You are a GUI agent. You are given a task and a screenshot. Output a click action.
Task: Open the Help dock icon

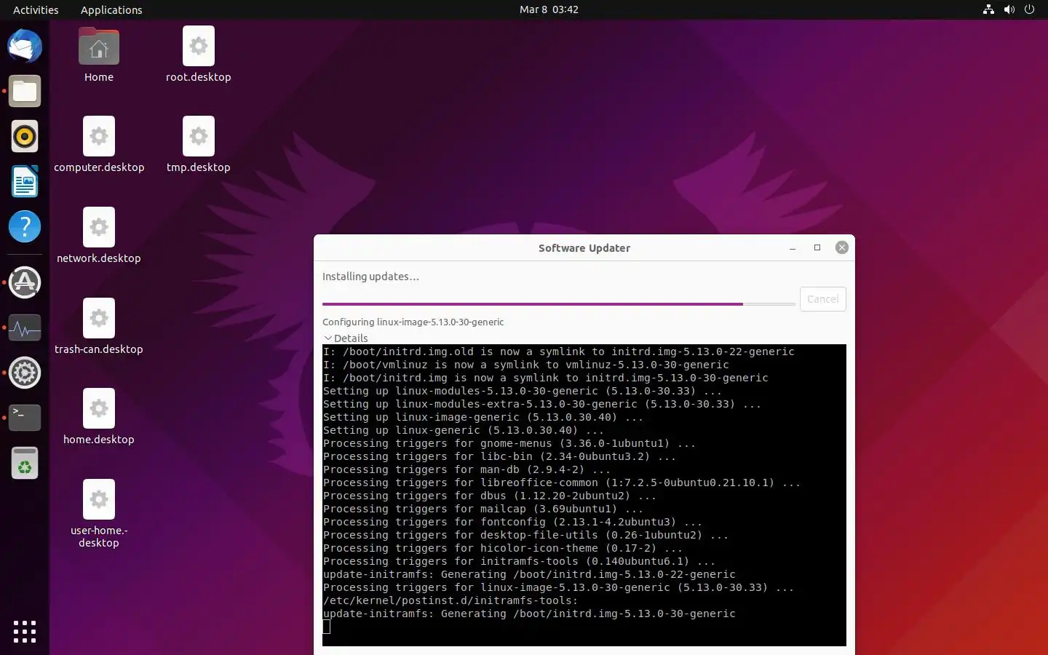(x=25, y=227)
